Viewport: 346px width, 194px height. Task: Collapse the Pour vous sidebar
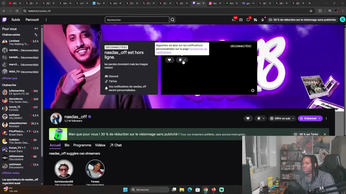click(x=36, y=29)
